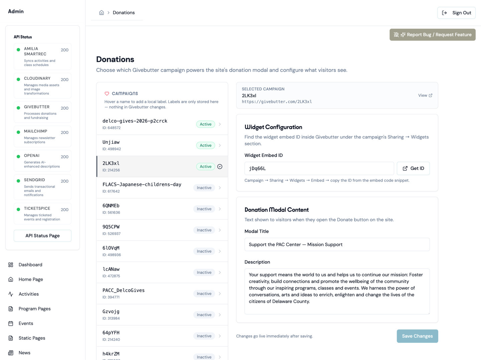Click the green status dot for OpenAI
Viewport: 481px width, 360px height.
18,157
